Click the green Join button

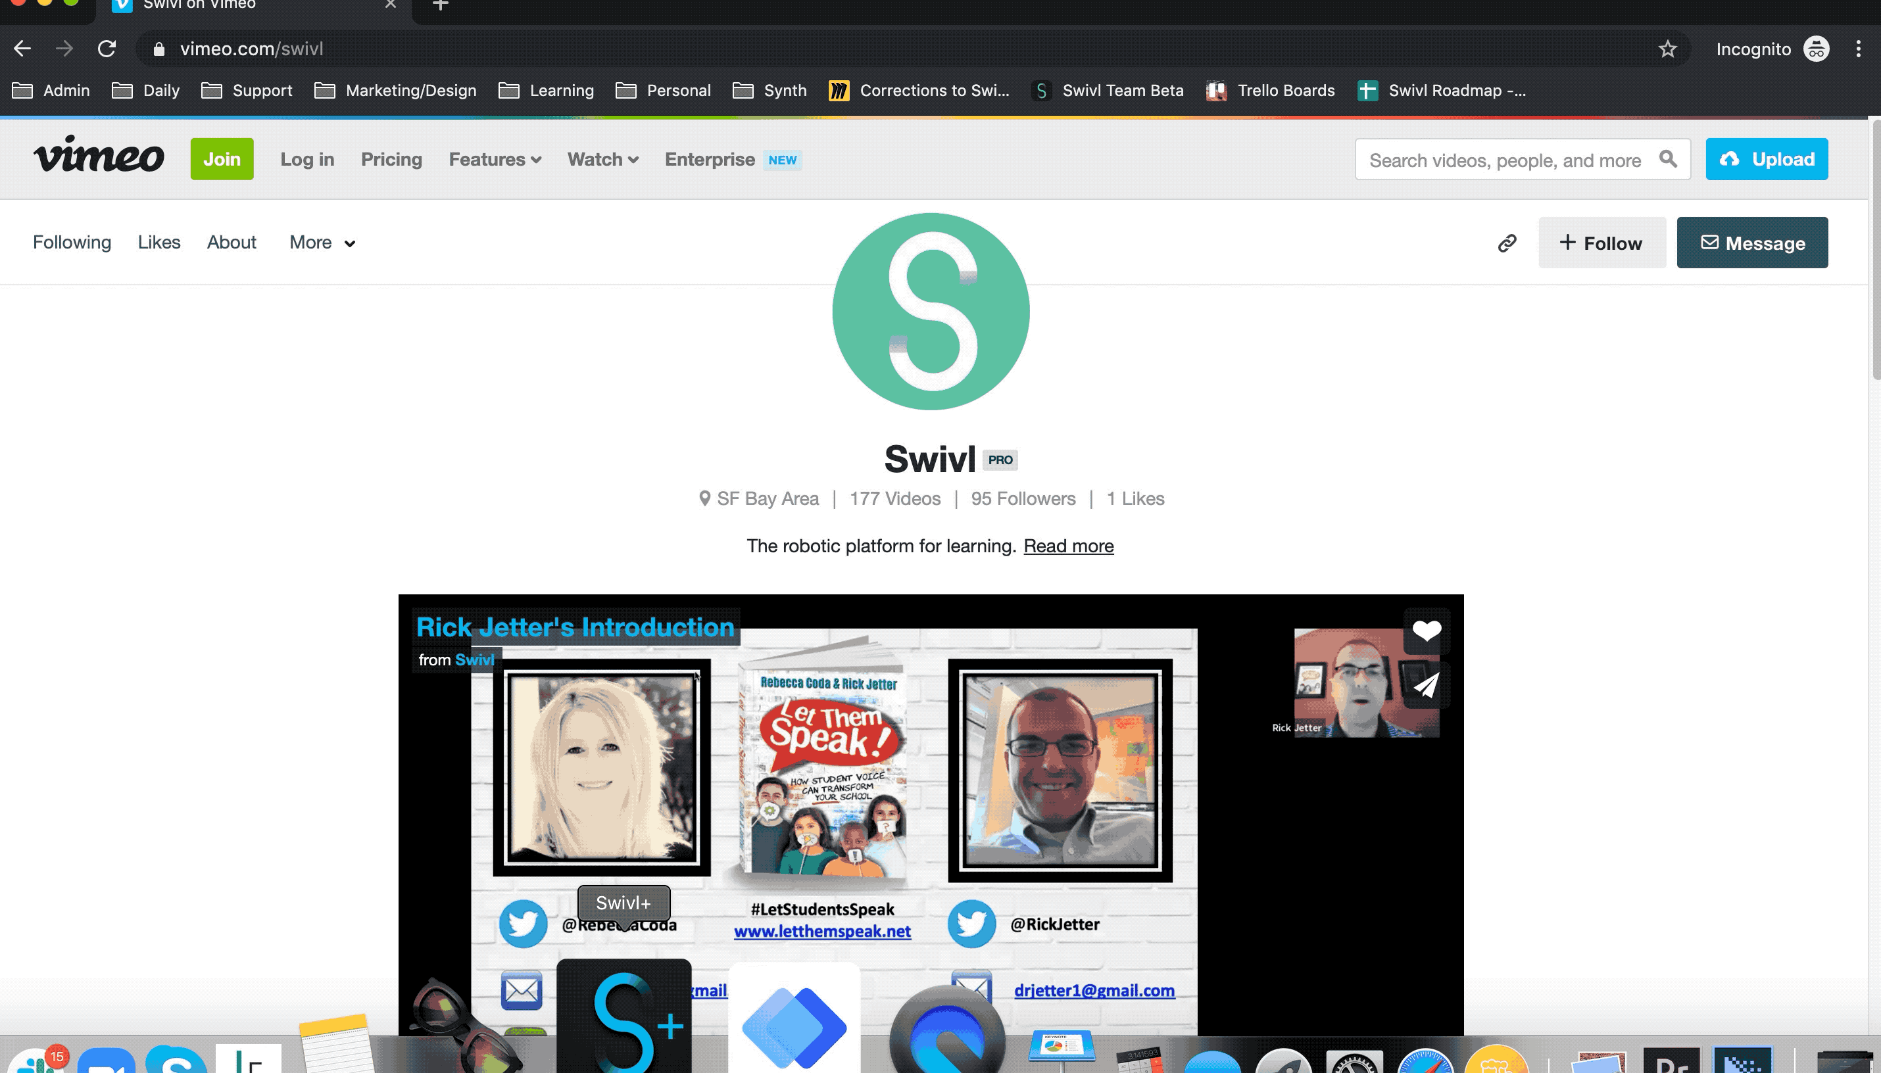[x=221, y=158]
